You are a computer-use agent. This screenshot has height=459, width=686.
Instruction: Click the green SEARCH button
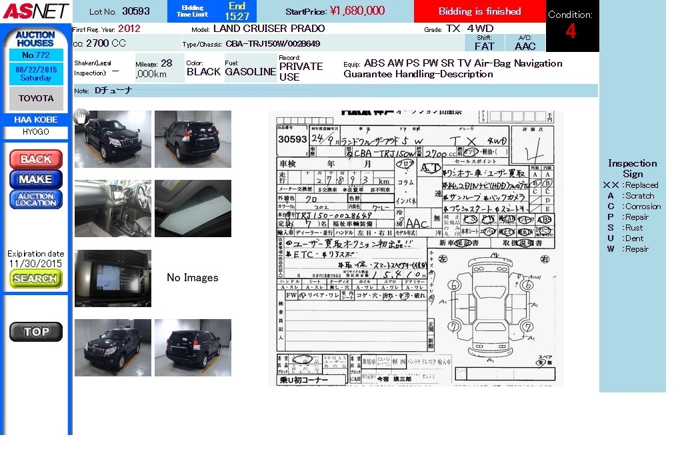[x=35, y=278]
